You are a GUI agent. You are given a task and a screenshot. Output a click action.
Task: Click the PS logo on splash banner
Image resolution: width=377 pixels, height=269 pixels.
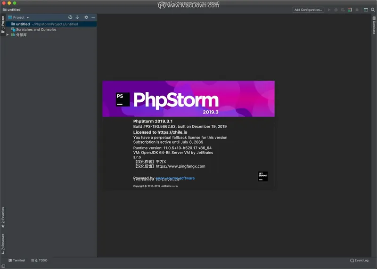point(123,99)
